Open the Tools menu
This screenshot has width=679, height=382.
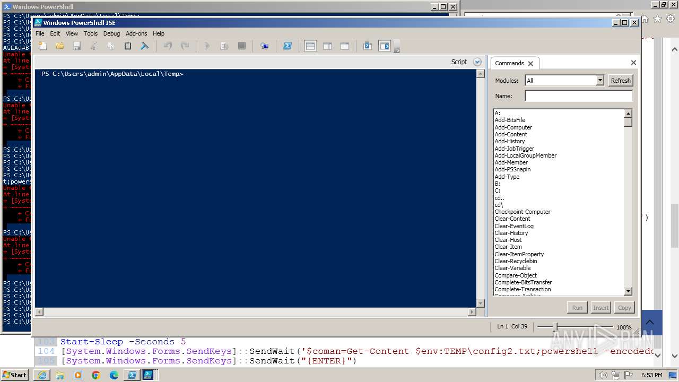(91, 33)
